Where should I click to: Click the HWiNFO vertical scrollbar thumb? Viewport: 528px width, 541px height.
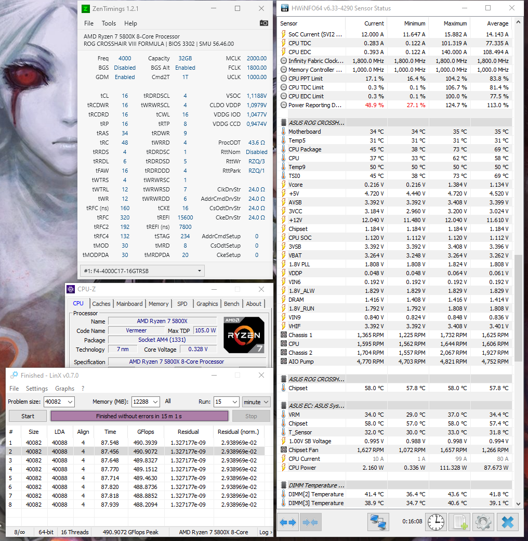[518, 308]
